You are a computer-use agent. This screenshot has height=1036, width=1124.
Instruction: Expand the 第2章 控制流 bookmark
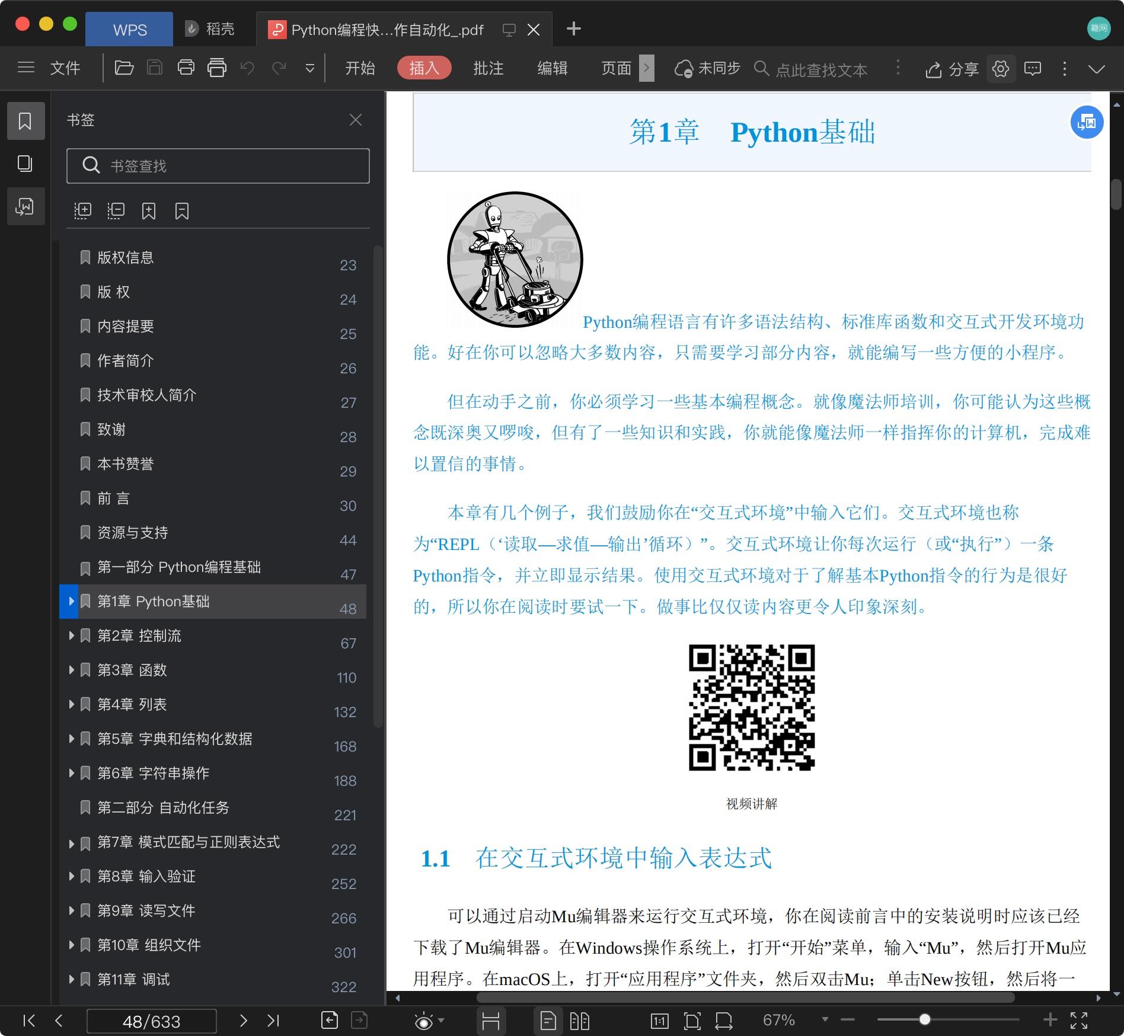[71, 635]
